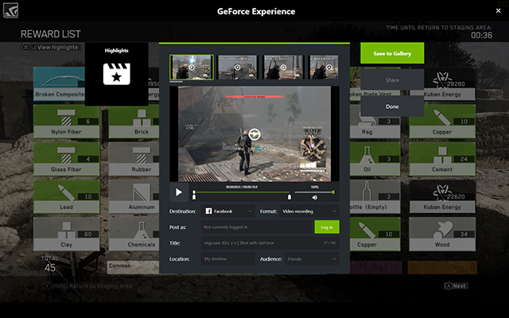The image size is (509, 318).
Task: Click the play overlay in video preview
Action: pyautogui.click(x=254, y=134)
